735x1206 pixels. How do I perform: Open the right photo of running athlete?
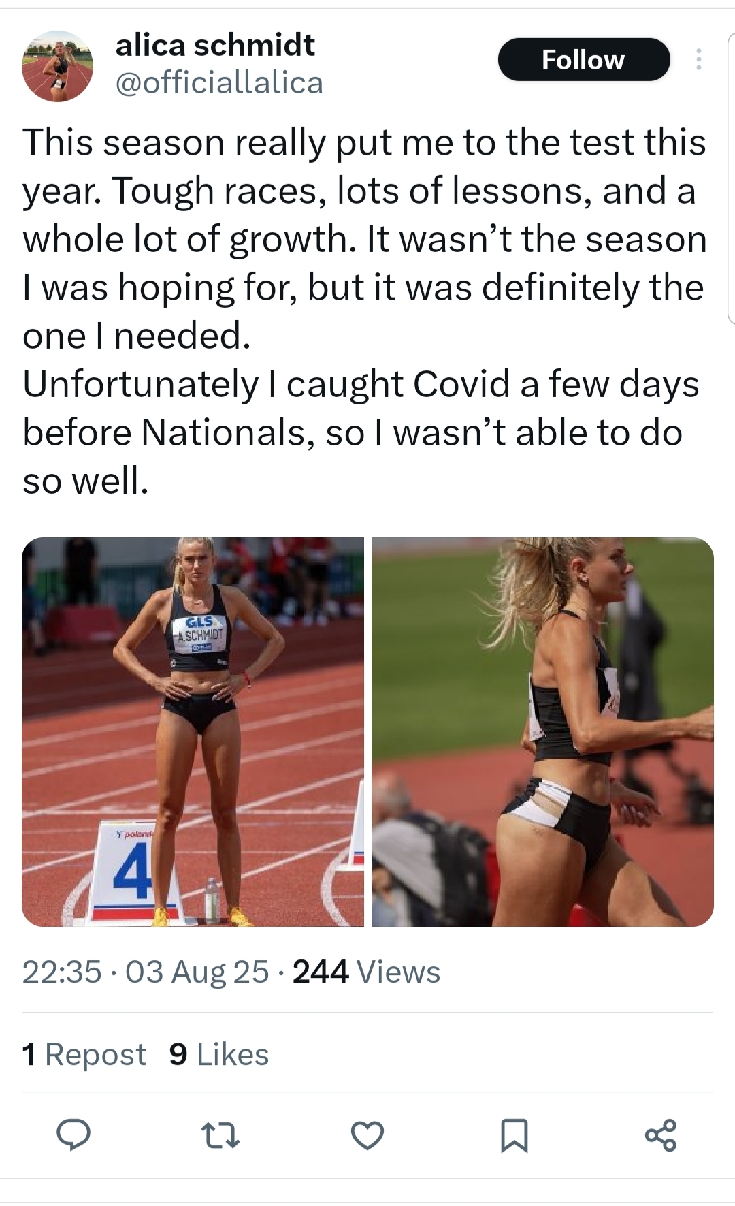(542, 731)
